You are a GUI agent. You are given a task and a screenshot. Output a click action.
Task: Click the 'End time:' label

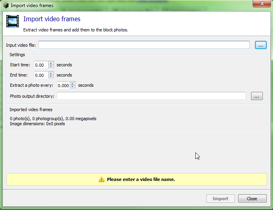18,75
